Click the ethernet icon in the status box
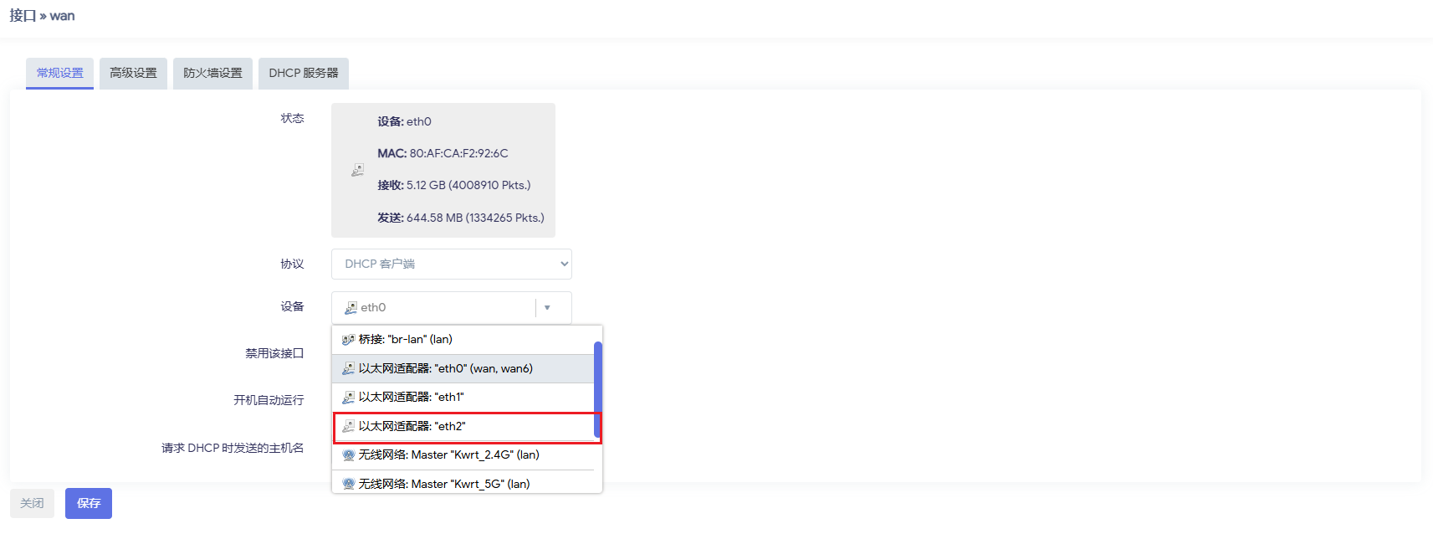 [357, 170]
